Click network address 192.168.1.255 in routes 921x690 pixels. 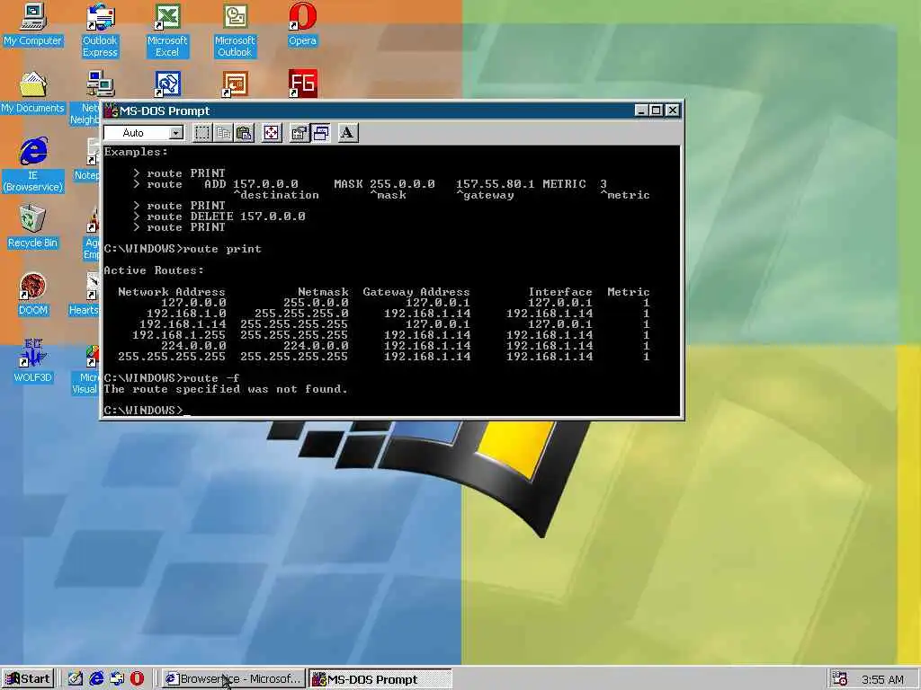pos(179,335)
